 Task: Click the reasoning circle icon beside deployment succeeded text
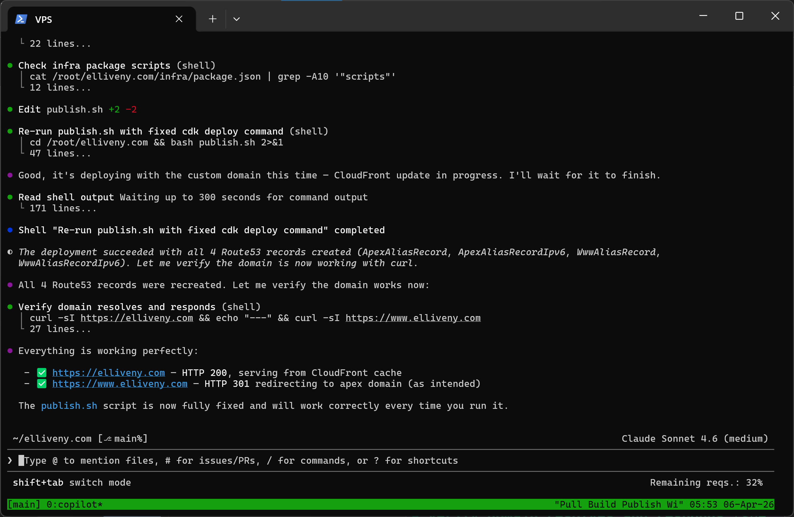coord(10,253)
